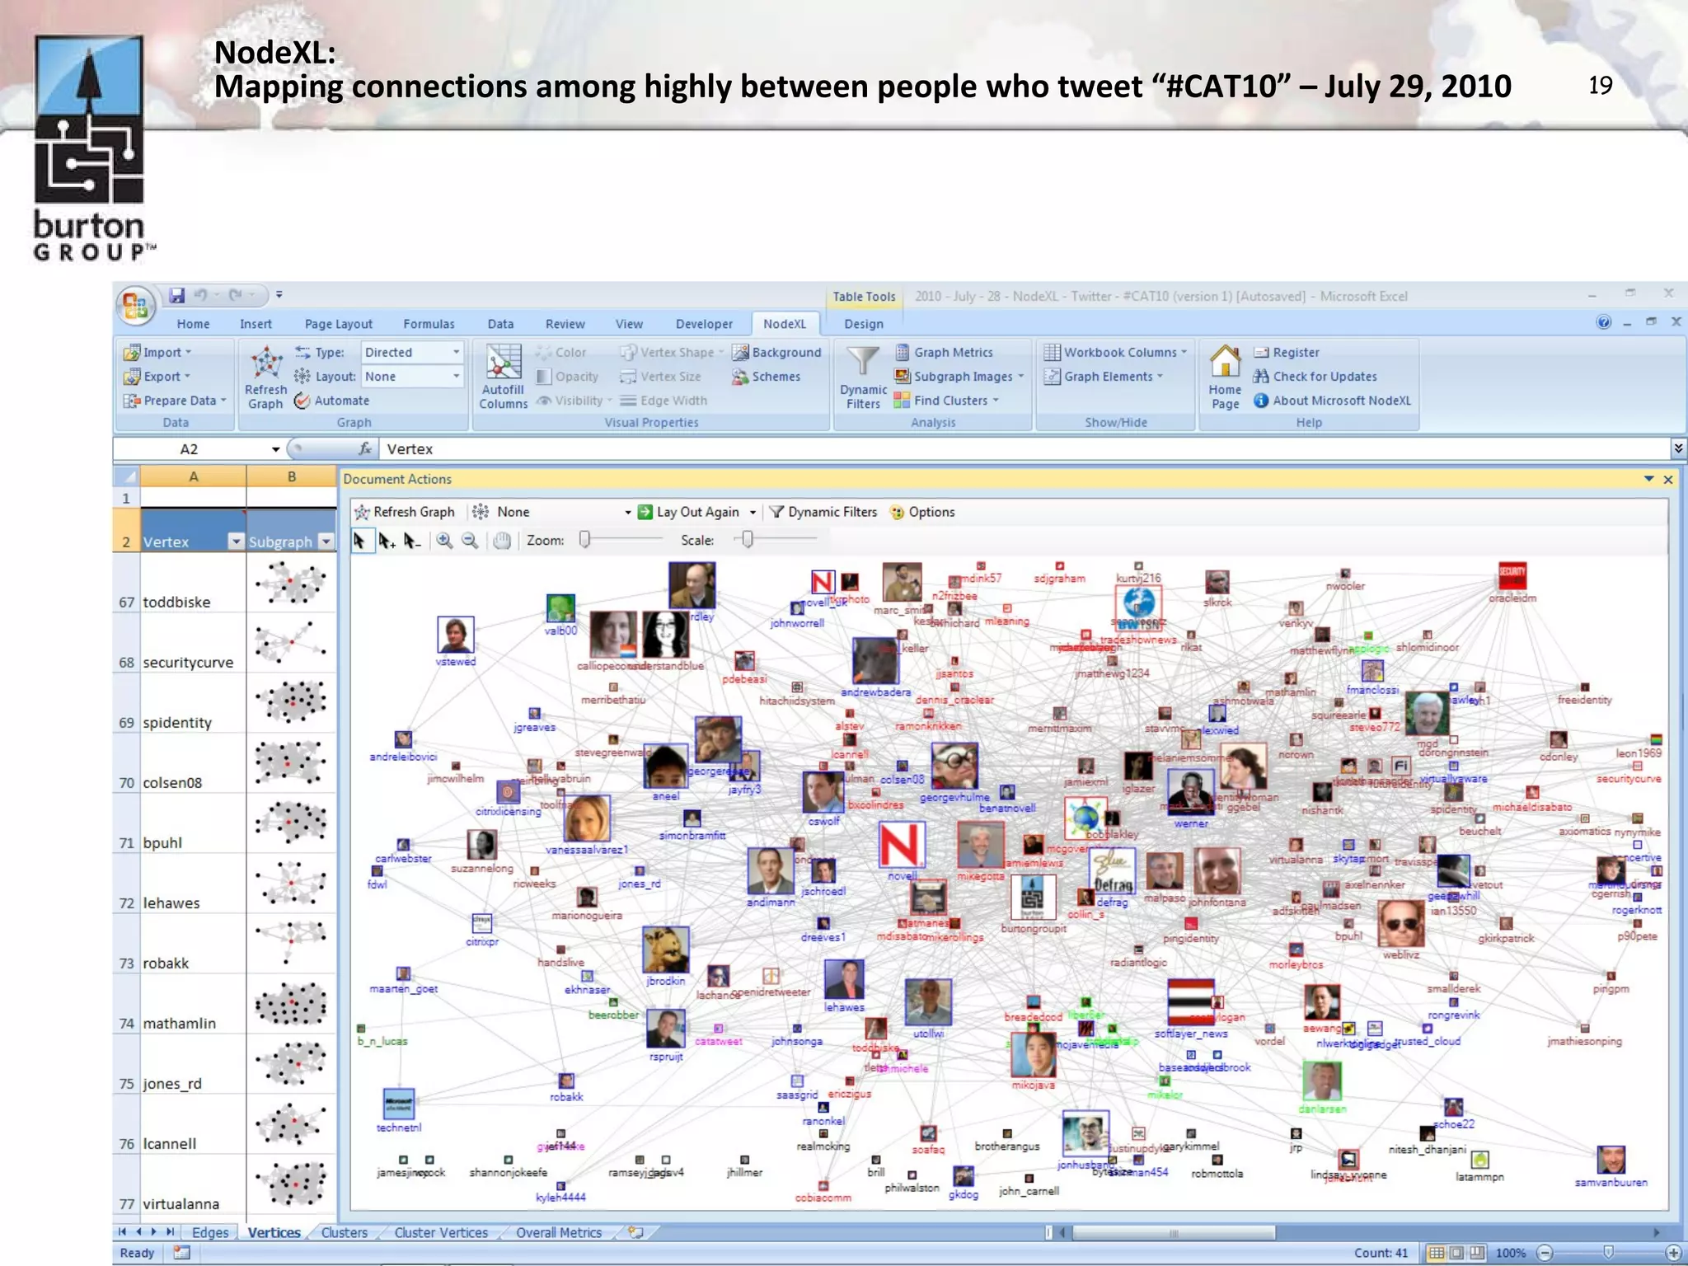1688x1266 pixels.
Task: Click the Autofill Columns icon
Action: 503,377
